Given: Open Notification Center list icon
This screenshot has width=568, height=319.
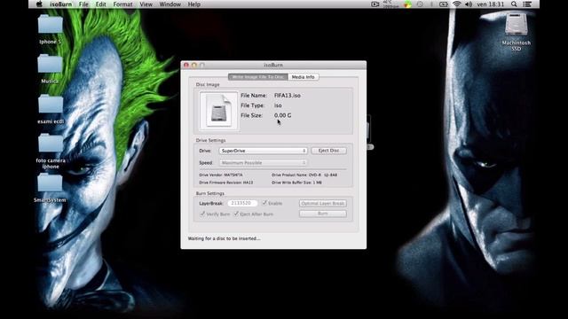Looking at the screenshot, I should [527, 4].
